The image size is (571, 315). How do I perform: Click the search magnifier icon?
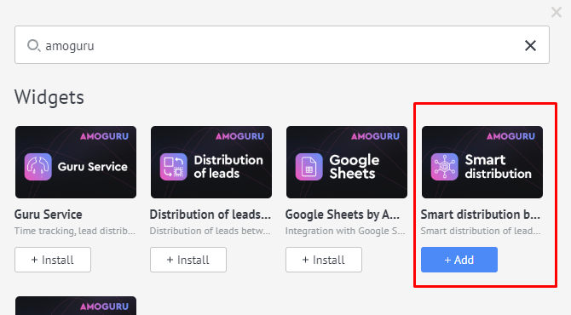point(33,45)
